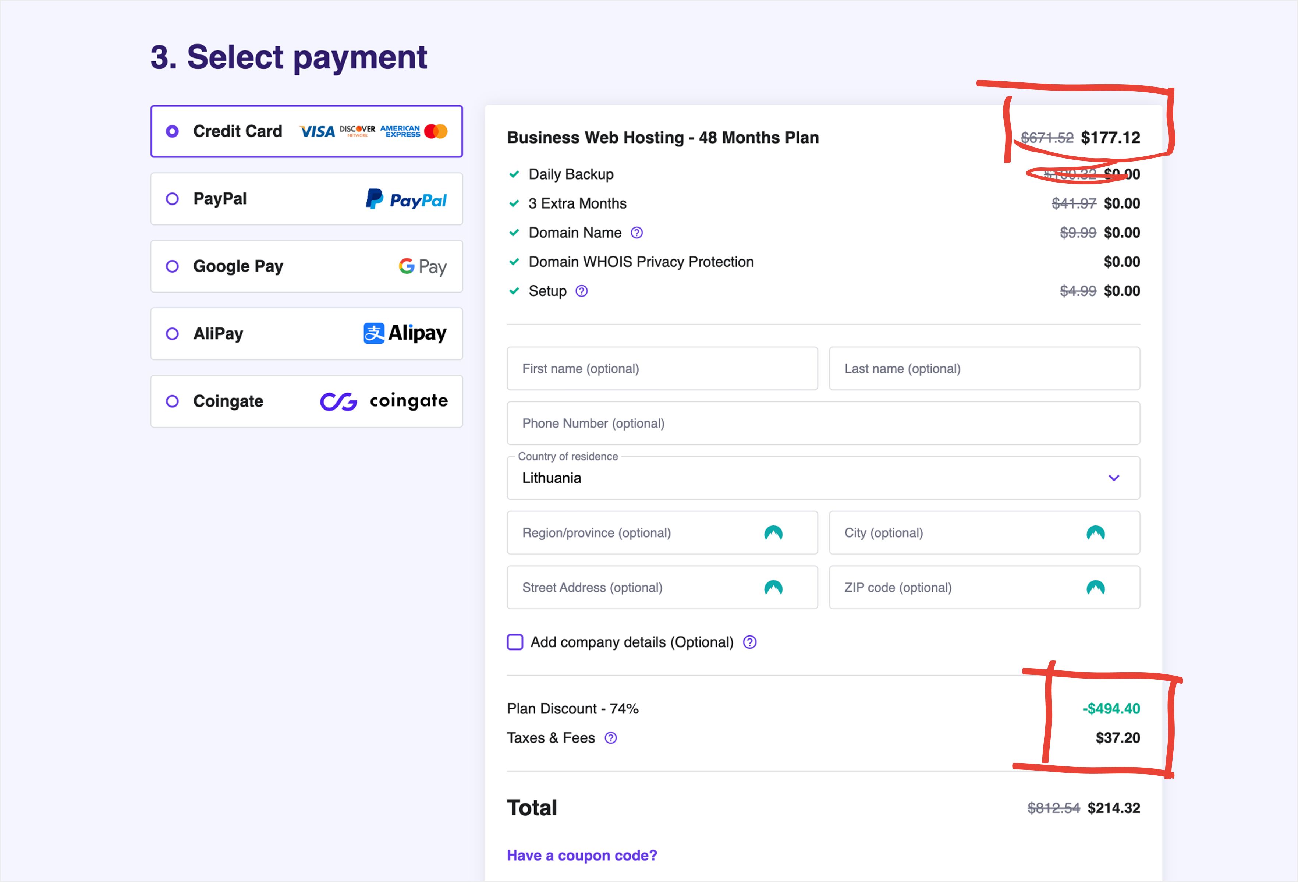Screen dimensions: 1298x882
Task: Click the help icon next to Domain Name
Action: 637,233
